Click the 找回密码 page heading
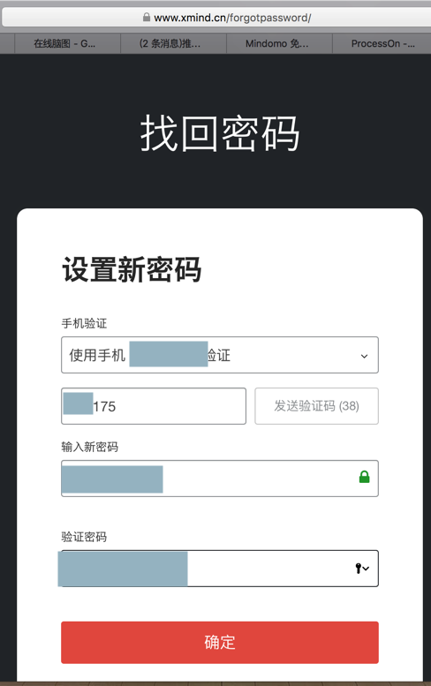 pos(220,133)
